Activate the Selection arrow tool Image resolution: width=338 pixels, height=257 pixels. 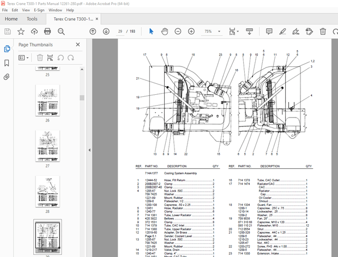152,32
